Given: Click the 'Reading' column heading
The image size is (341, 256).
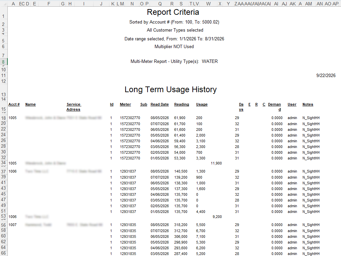Looking at the screenshot, I should click(182, 105).
